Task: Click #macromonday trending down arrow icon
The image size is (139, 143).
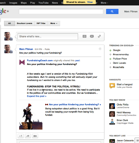Action: [x=110, y=55]
